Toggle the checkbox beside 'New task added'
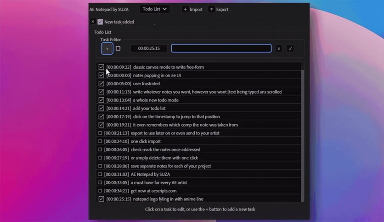This screenshot has height=222, width=384. pyautogui.click(x=100, y=22)
